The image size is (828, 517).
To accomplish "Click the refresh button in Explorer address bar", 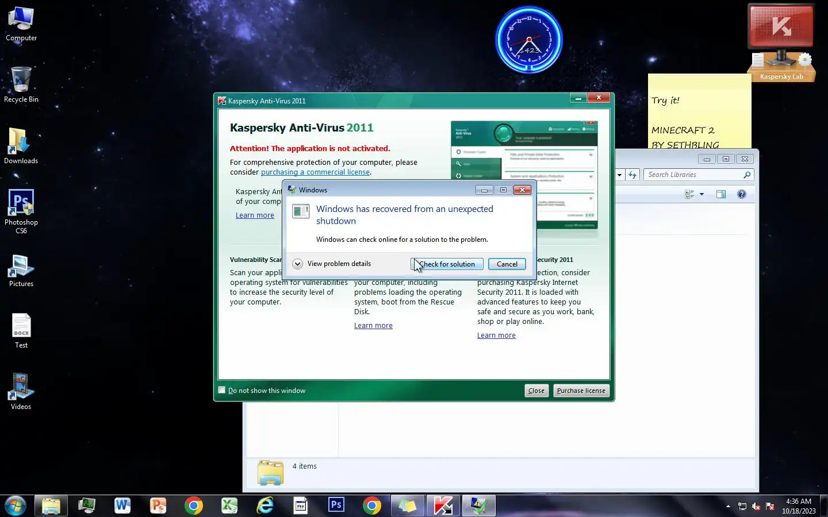I will 632,175.
